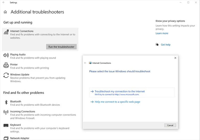Image resolution: width=200 pixels, height=140 pixels.
Task: Click the Bluetooth icon
Action: 6,102
